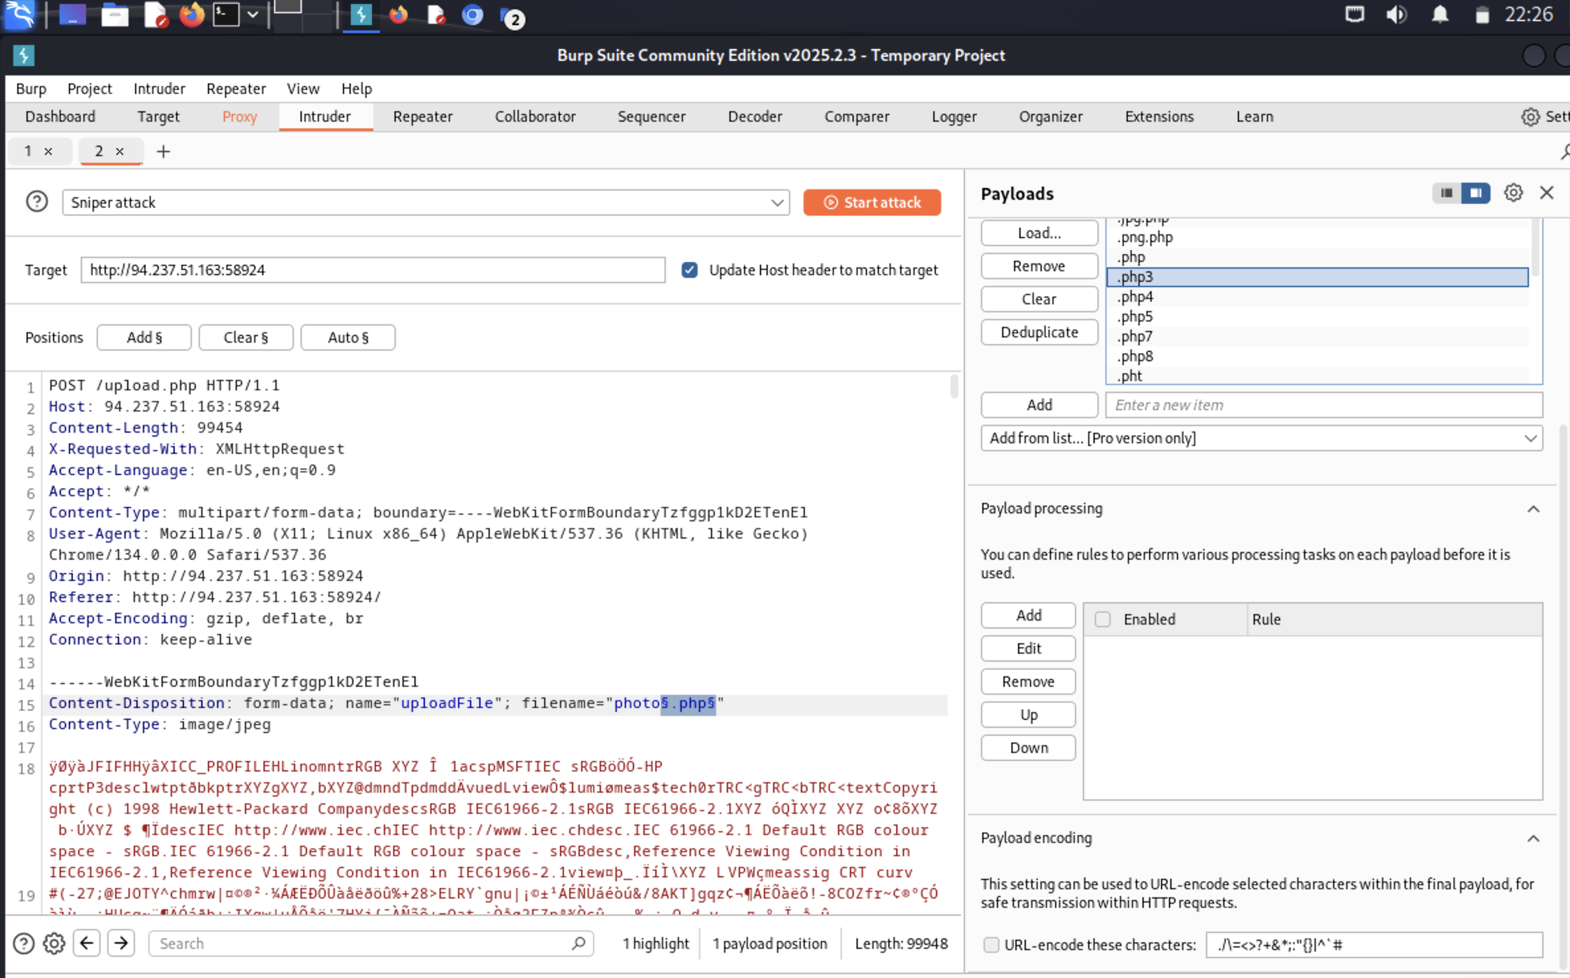
Task: Click the Burp Suite logo in the title bar
Action: click(x=24, y=56)
